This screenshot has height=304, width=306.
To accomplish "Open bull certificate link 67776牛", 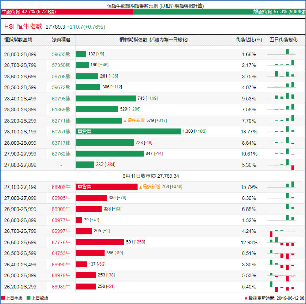I will pos(61,242).
